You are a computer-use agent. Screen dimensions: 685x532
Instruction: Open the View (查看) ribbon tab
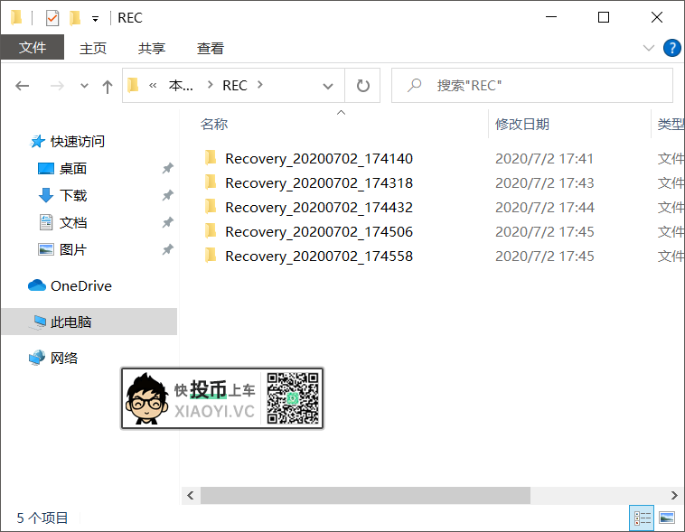click(x=211, y=48)
